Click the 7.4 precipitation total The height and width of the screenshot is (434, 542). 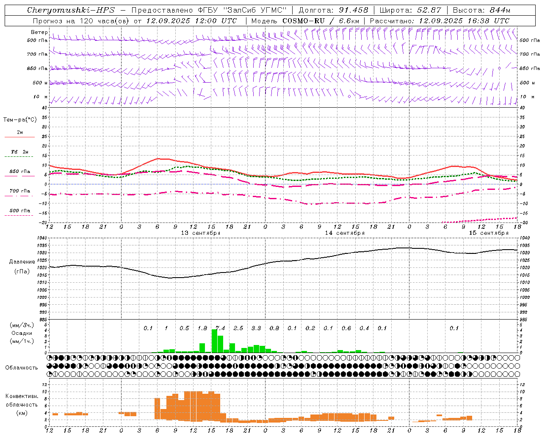coord(220,328)
